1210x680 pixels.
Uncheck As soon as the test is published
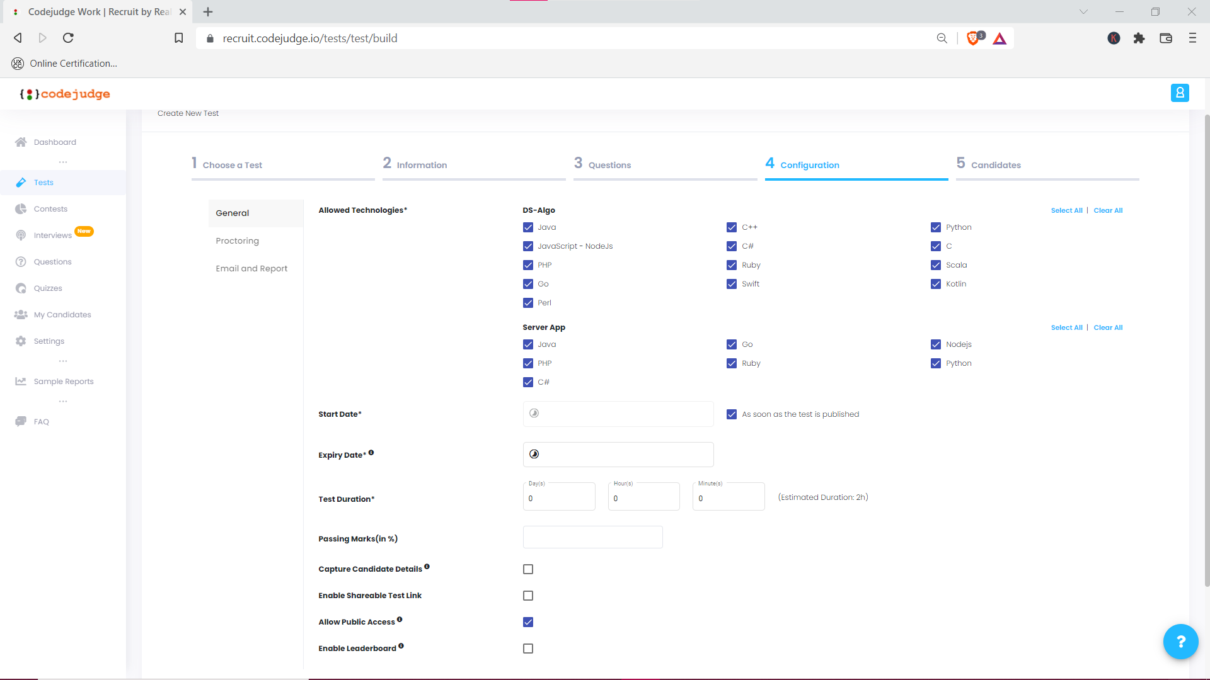pyautogui.click(x=732, y=414)
